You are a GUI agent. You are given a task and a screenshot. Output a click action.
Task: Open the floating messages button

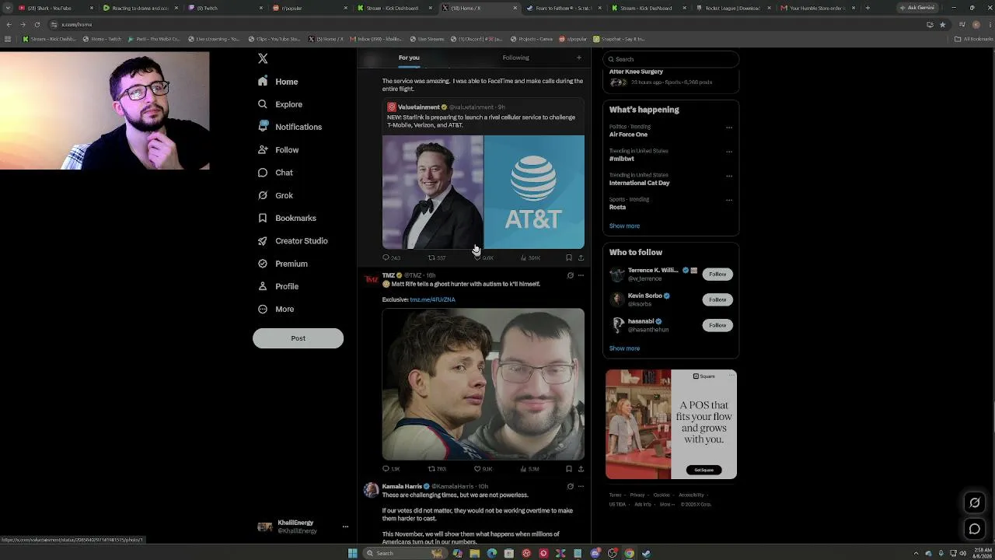click(974, 529)
